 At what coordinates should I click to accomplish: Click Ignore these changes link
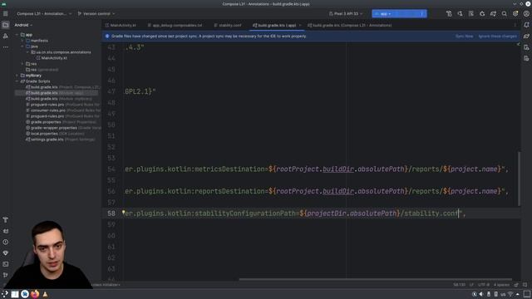click(497, 36)
